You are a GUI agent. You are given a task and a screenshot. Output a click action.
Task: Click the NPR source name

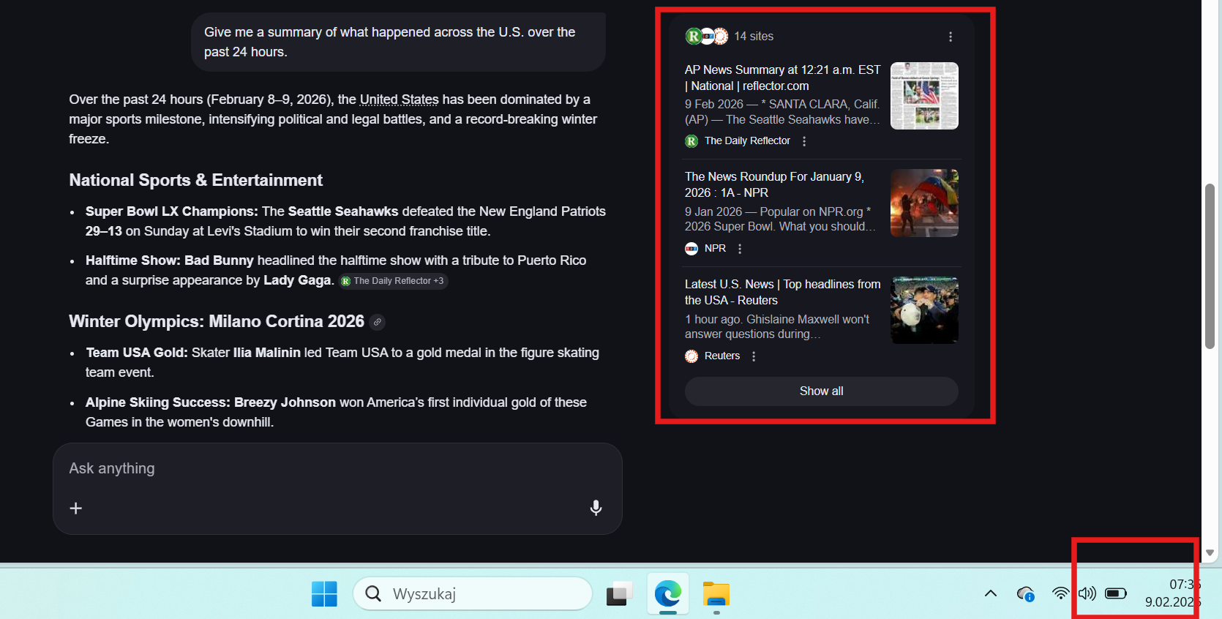click(715, 249)
